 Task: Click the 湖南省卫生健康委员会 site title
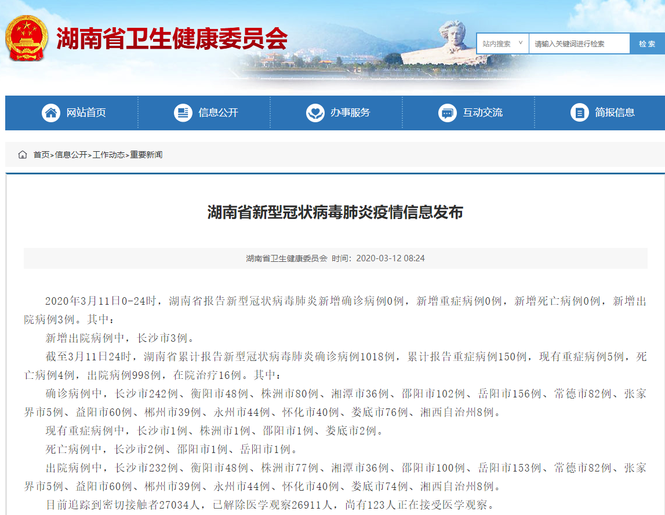pyautogui.click(x=172, y=39)
